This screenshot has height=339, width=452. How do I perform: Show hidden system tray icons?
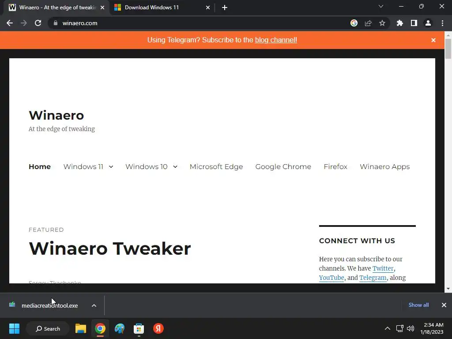[388, 328]
